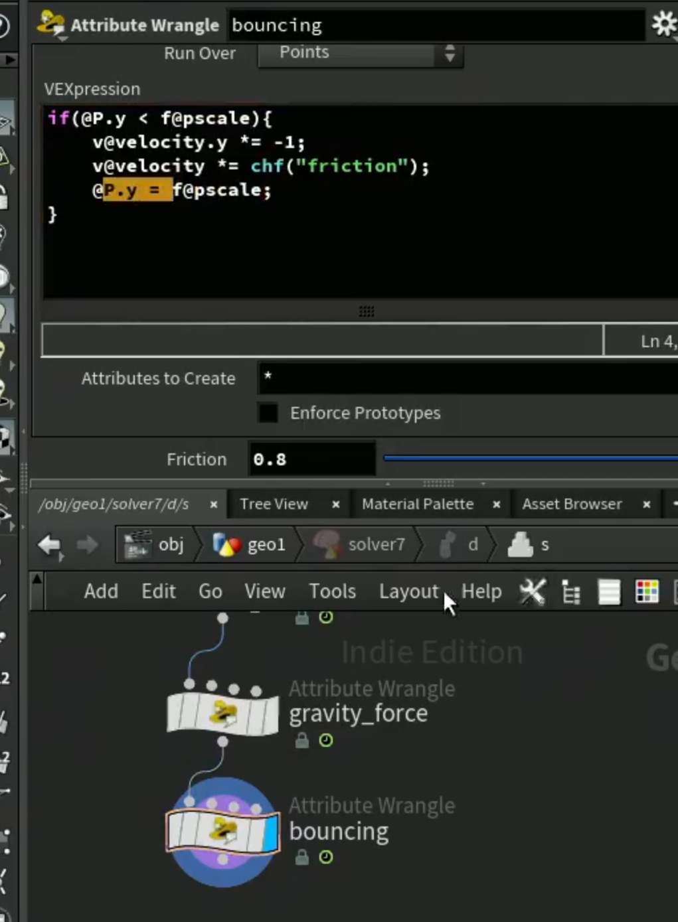678x922 pixels.
Task: Open the Go menu
Action: point(211,591)
